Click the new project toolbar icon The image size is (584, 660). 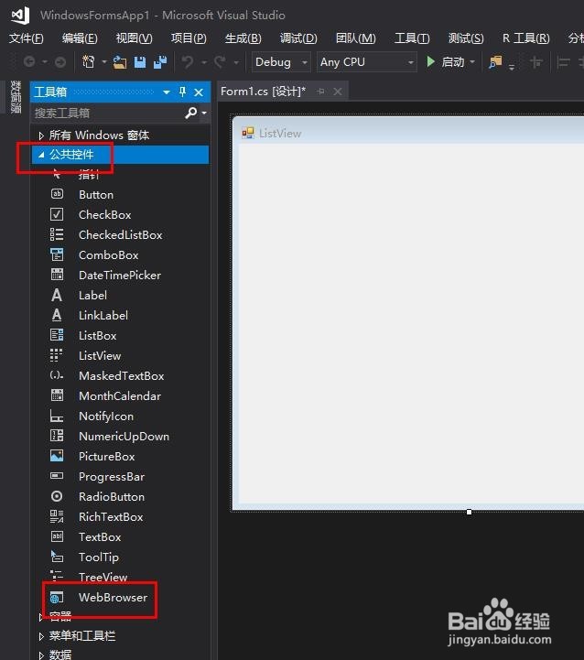pos(89,62)
